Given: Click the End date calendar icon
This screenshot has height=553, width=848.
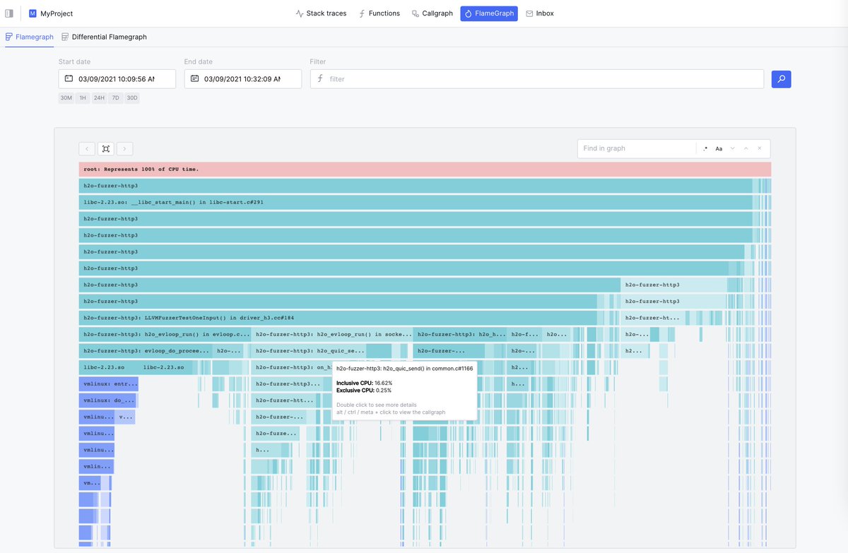Looking at the screenshot, I should coord(194,78).
